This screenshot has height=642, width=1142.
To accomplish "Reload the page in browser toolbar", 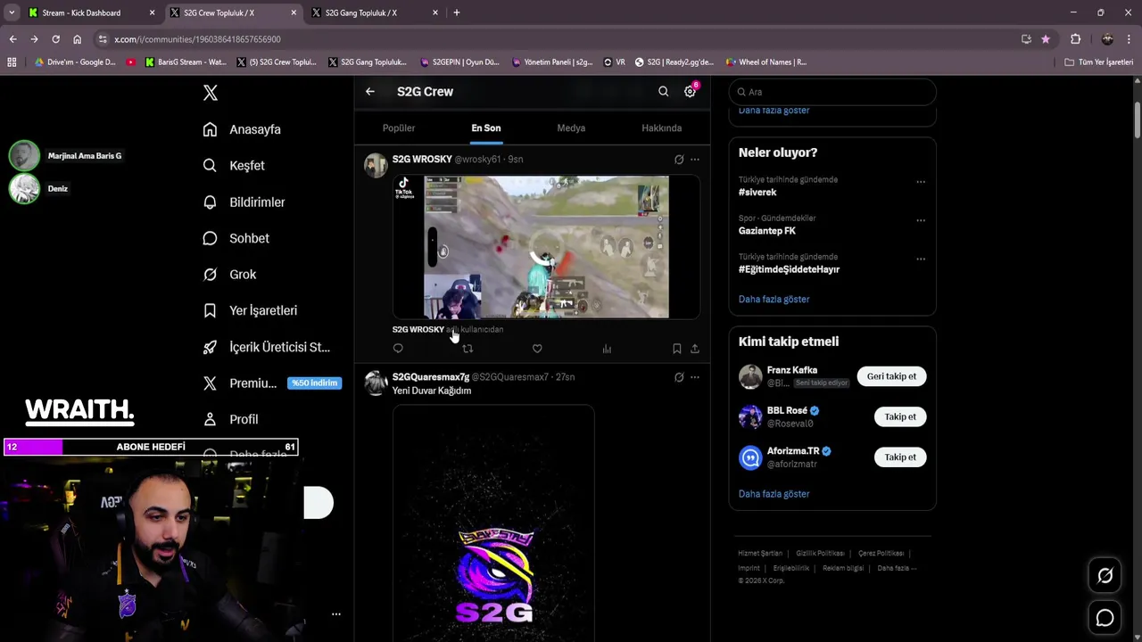I will pyautogui.click(x=55, y=39).
